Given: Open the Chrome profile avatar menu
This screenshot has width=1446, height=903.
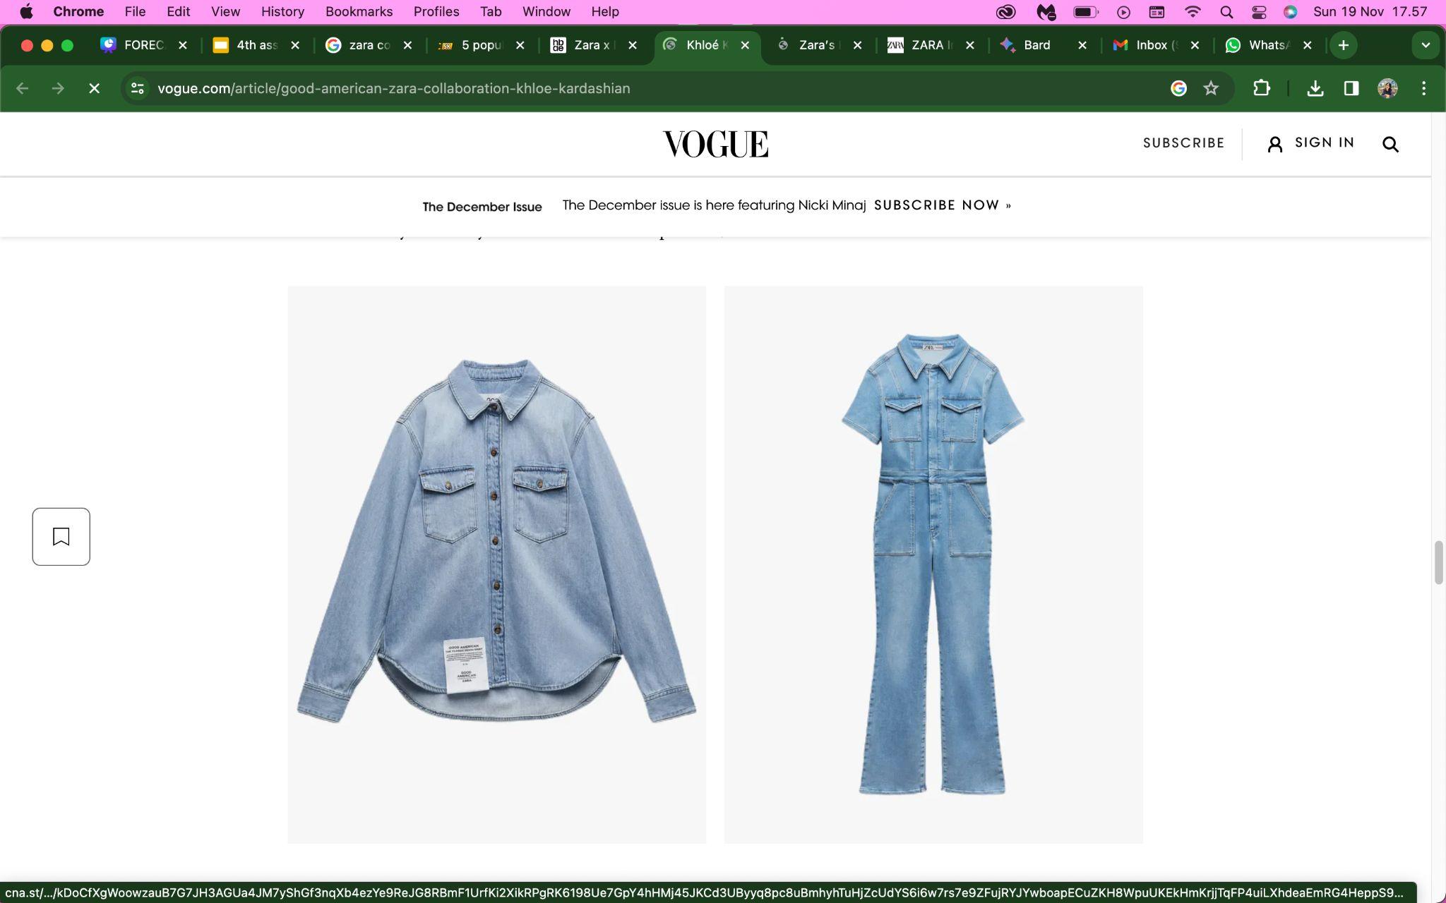Looking at the screenshot, I should click(x=1387, y=88).
